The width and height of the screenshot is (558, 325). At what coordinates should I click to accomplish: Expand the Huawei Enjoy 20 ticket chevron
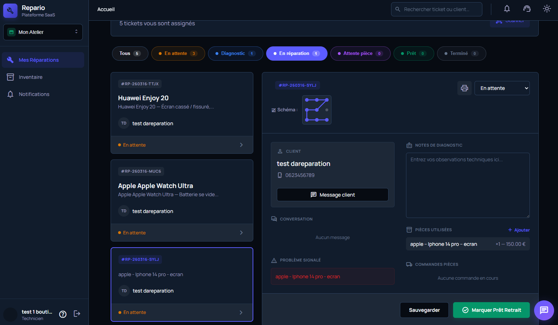tap(241, 145)
